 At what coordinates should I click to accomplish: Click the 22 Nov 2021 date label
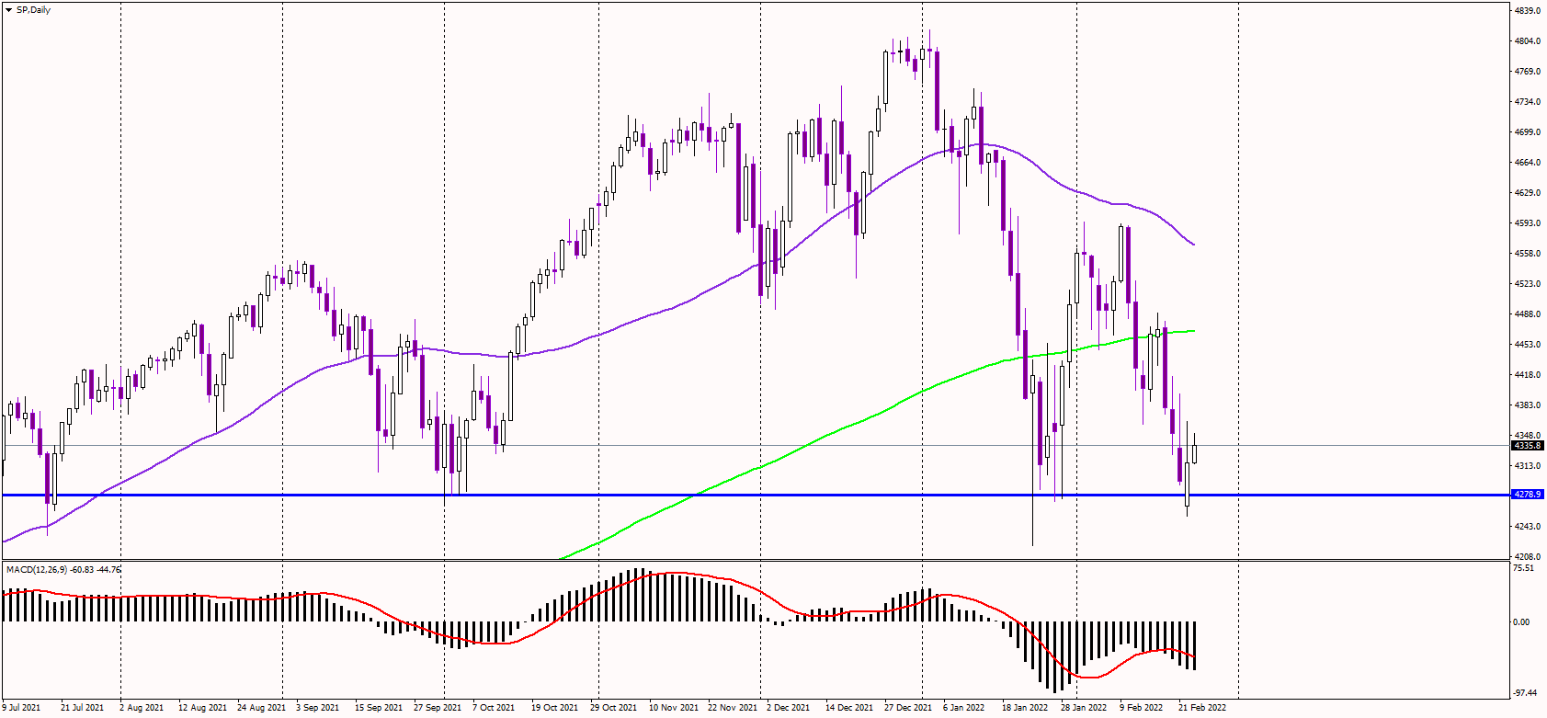coord(733,708)
